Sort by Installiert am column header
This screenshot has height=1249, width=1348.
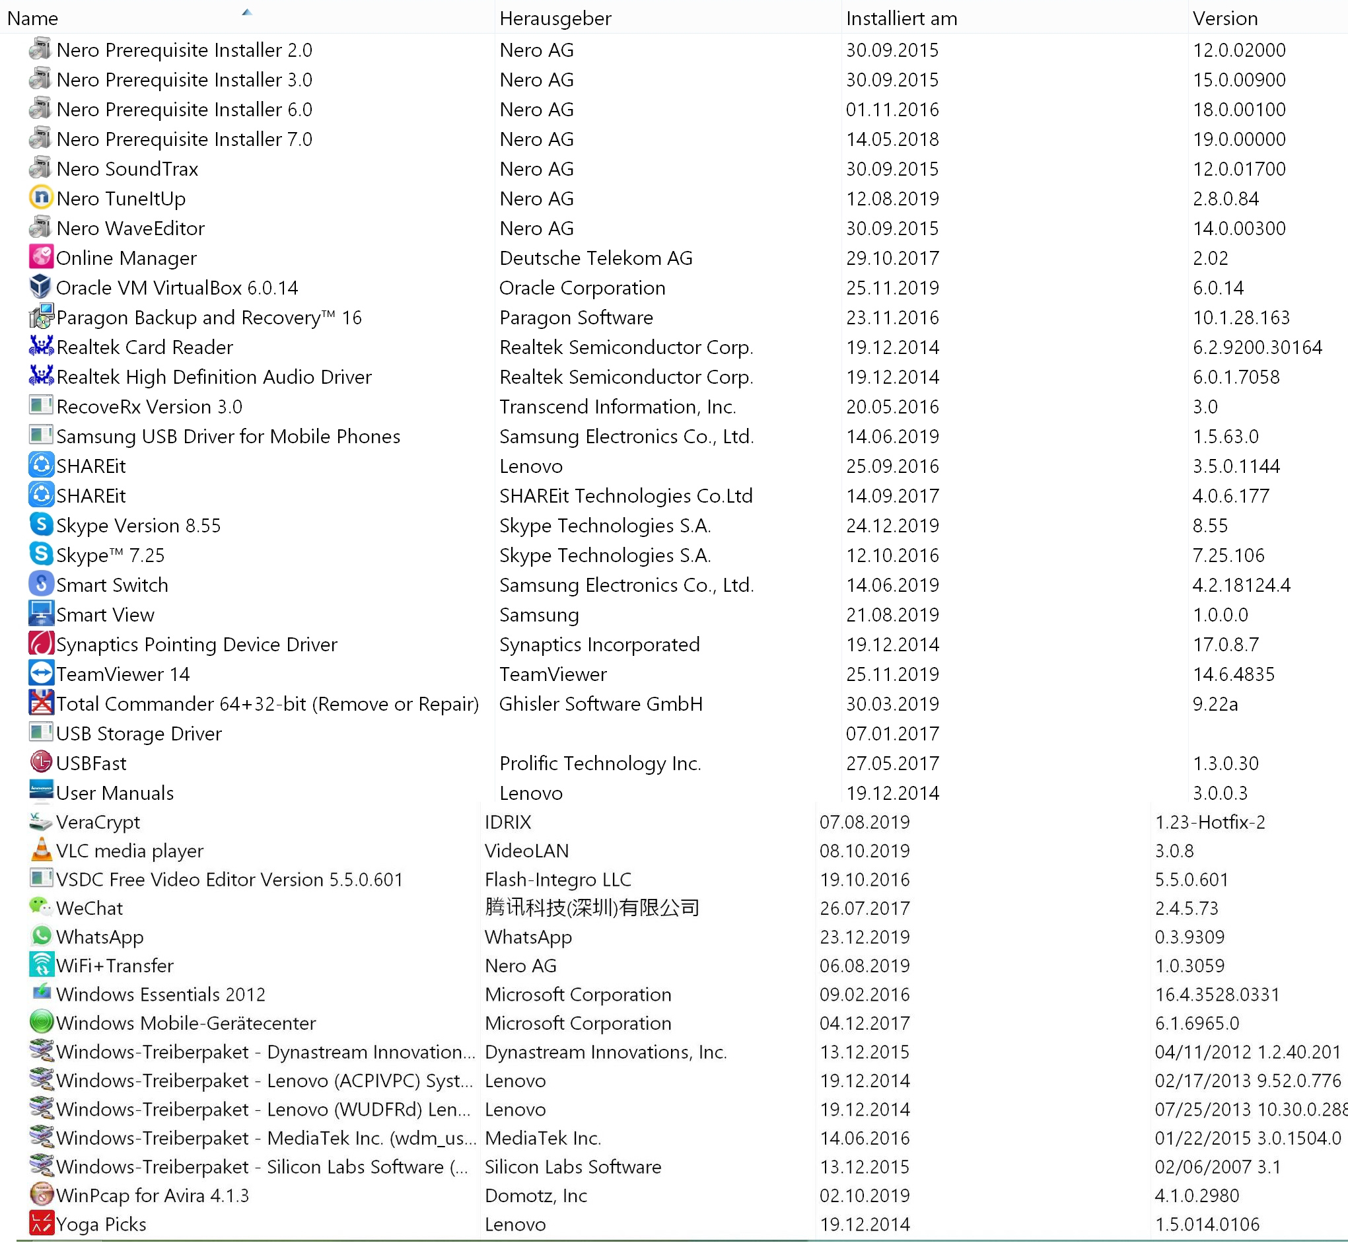(x=901, y=18)
